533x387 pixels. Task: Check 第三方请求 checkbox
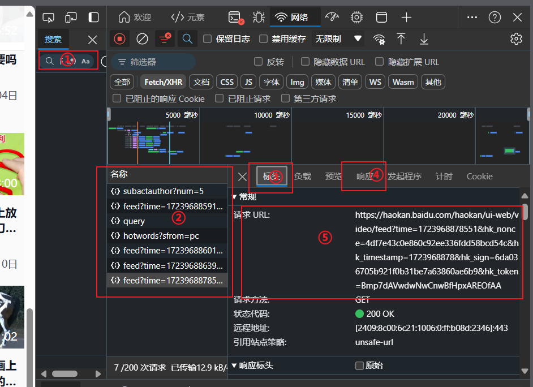pos(285,98)
